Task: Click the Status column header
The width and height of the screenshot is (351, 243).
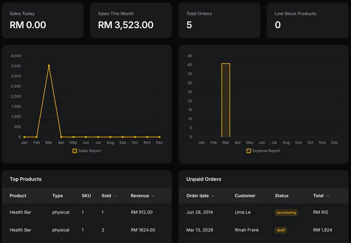Action: tap(282, 196)
